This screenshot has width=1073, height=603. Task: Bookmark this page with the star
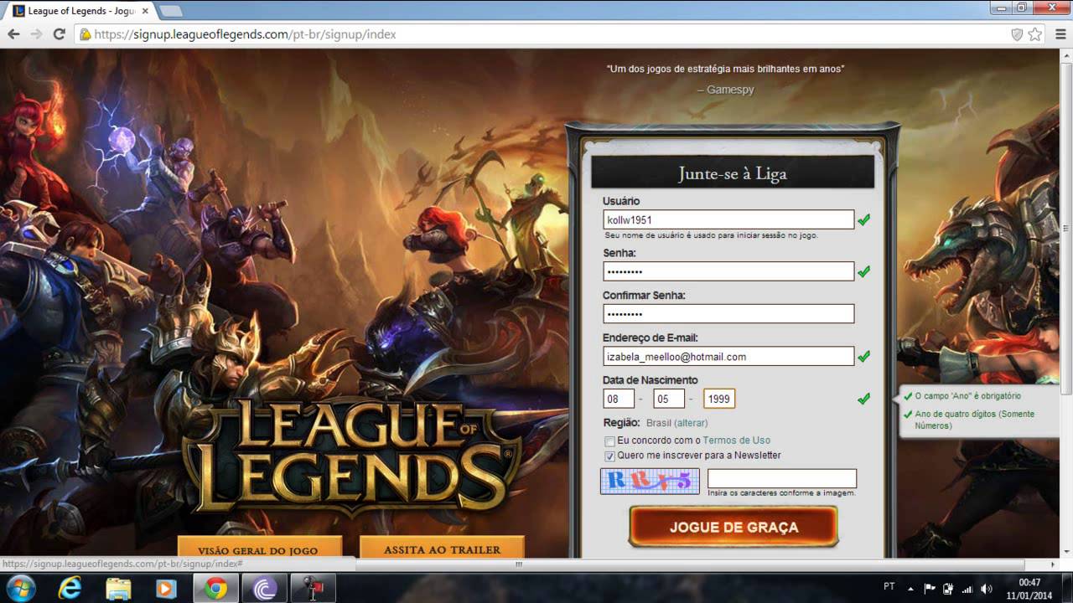[1035, 34]
